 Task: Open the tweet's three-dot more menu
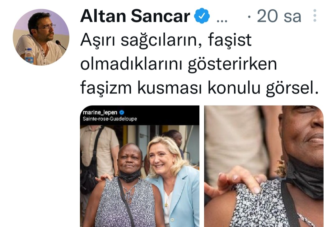[x=315, y=16]
